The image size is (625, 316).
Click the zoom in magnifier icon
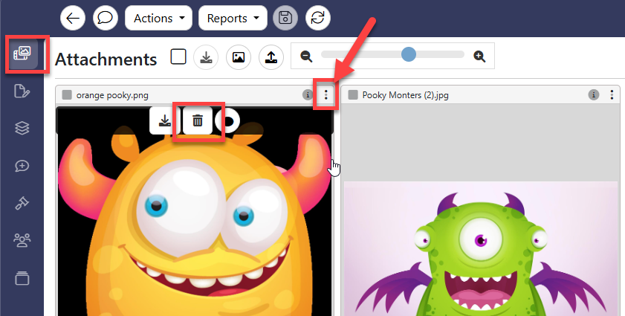[479, 57]
